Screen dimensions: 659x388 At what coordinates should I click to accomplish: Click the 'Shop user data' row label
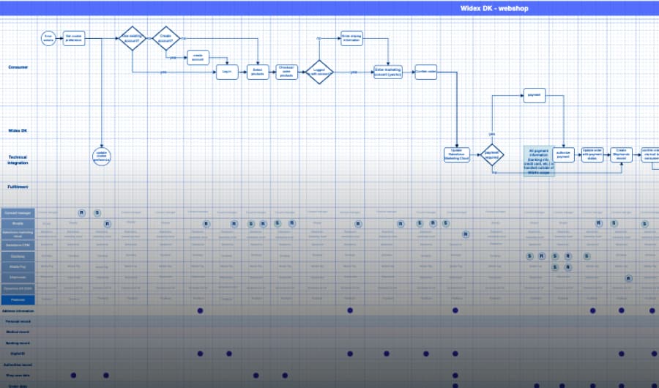pos(18,376)
